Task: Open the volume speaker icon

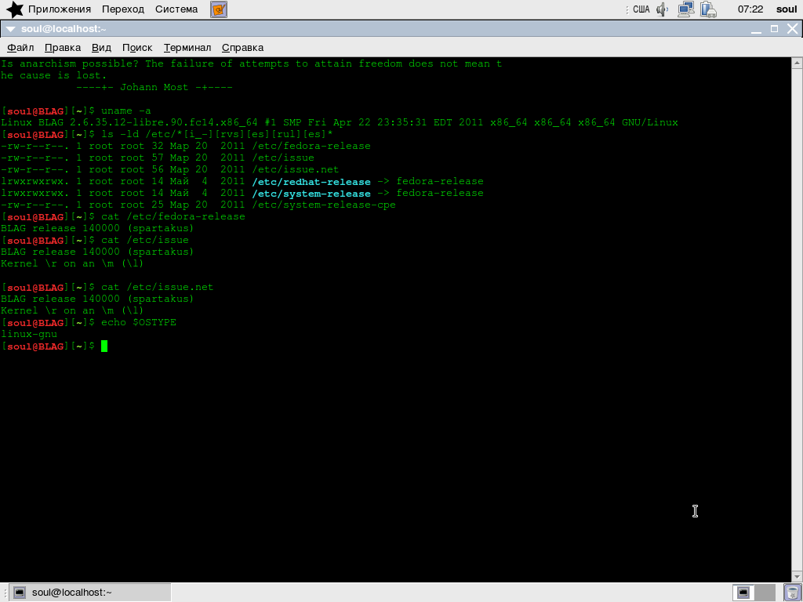Action: [662, 9]
